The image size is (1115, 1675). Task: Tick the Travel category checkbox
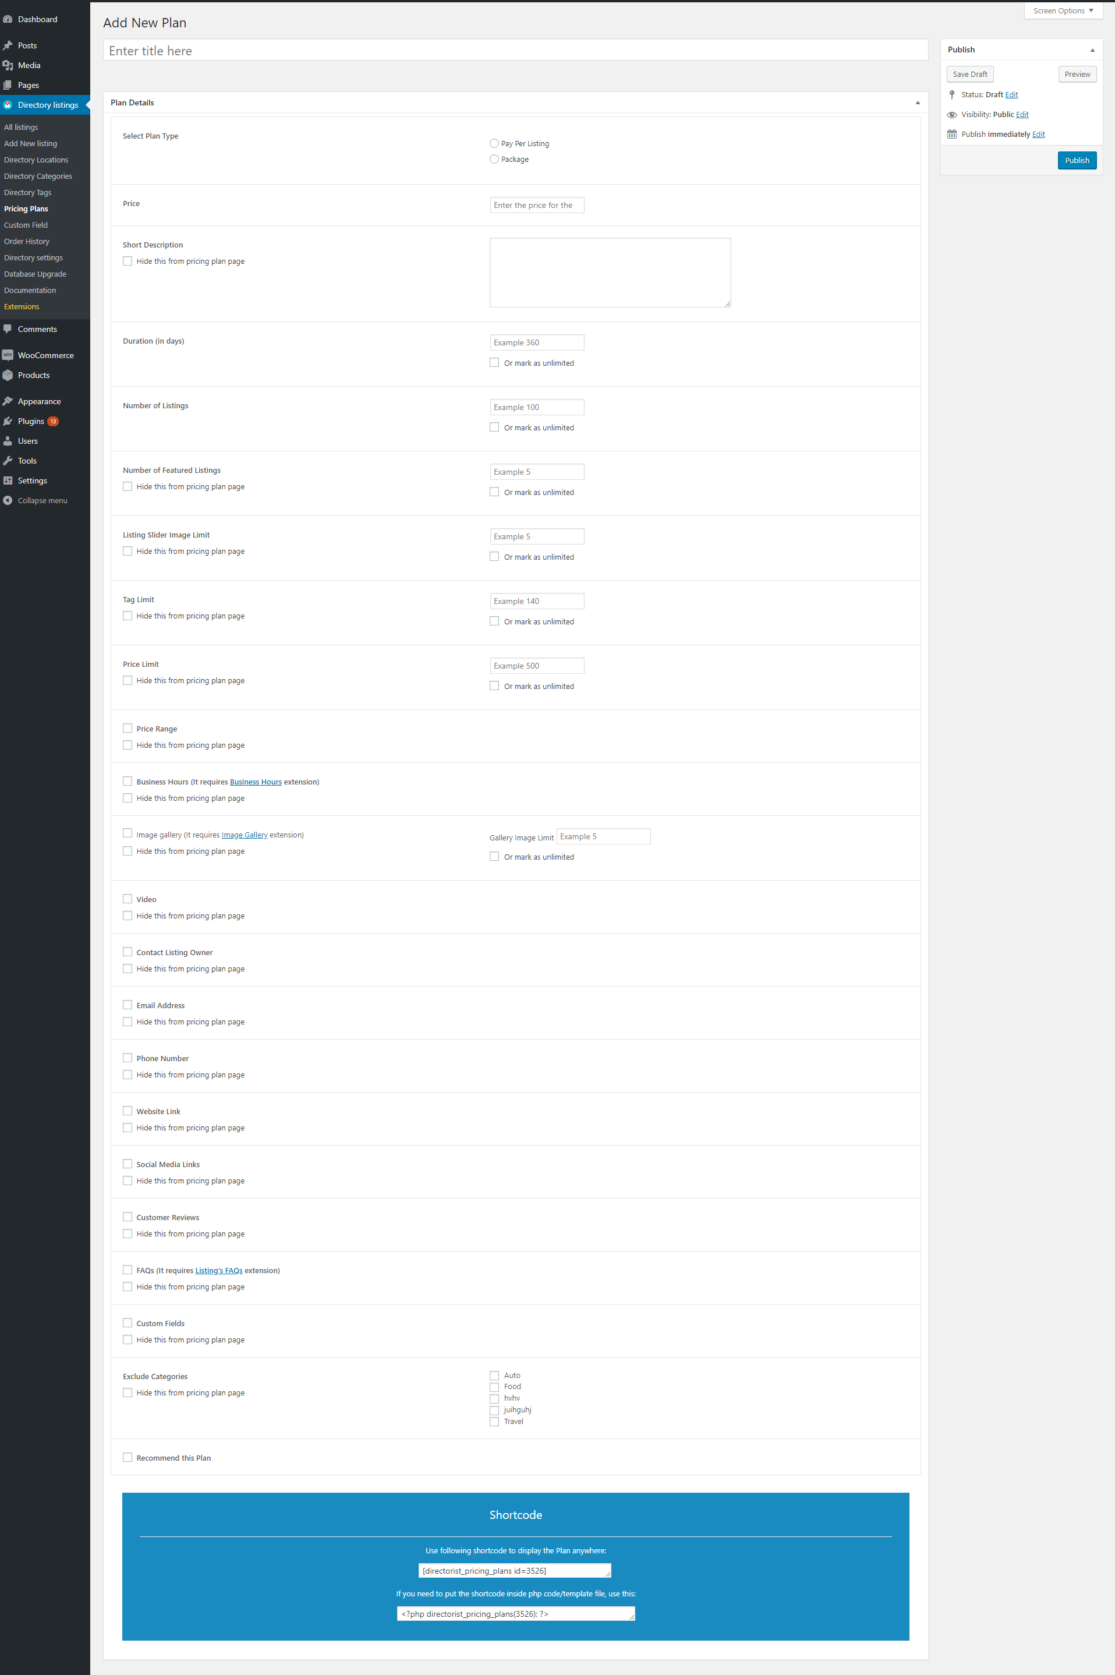[494, 1422]
